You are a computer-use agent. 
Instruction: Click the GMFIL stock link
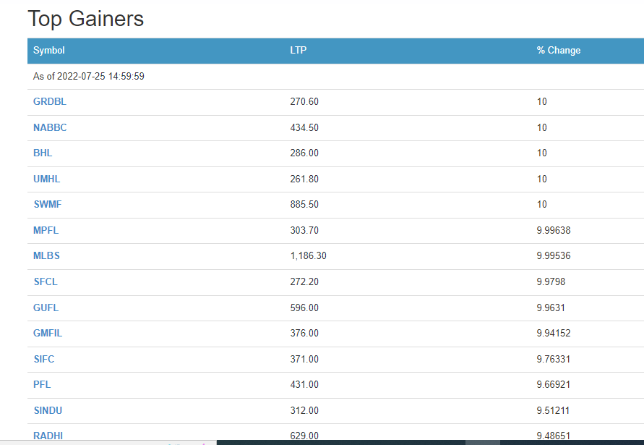coord(48,333)
